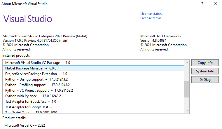Select NuGet Package Manager 6.0.0 entry

point(93,68)
